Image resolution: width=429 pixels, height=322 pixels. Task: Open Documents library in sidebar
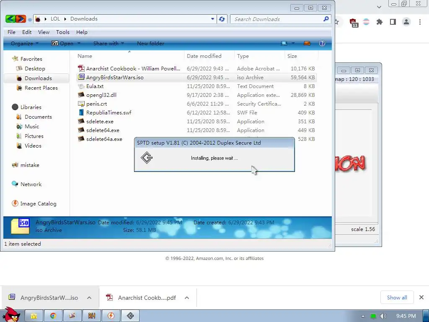point(38,117)
